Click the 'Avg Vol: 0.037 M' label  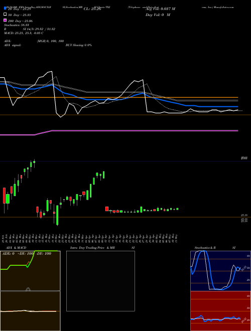[160, 9]
